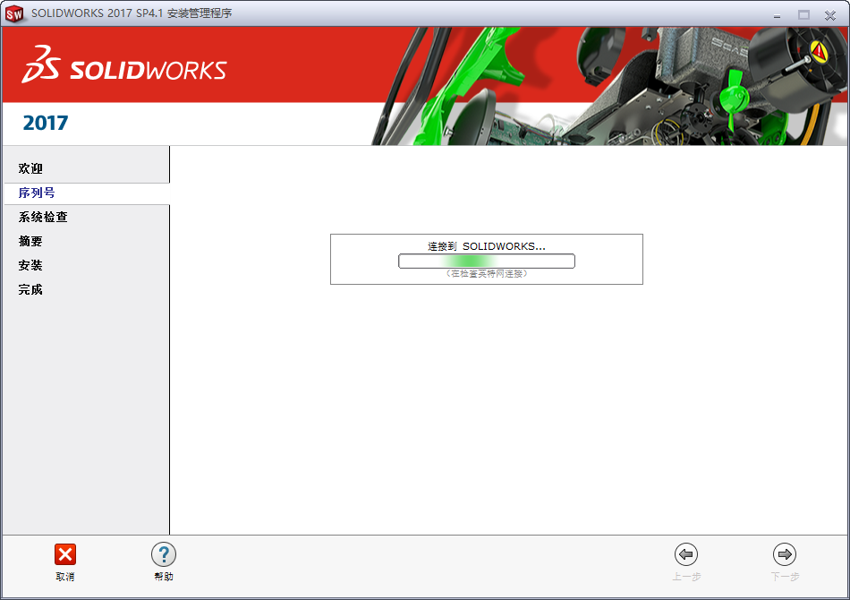This screenshot has height=600, width=850.
Task: Click the 2017 version label
Action: point(46,124)
